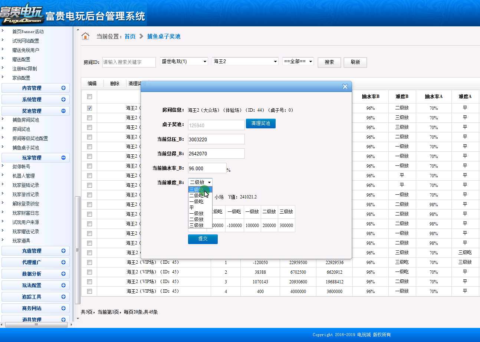This screenshot has height=342, width=480.
Task: Expand 玩法配置 with the plus icon
Action: click(x=63, y=285)
